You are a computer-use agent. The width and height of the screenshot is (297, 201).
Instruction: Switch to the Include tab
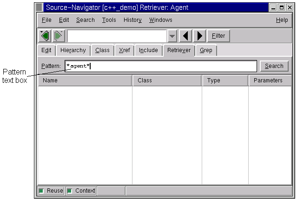148,50
